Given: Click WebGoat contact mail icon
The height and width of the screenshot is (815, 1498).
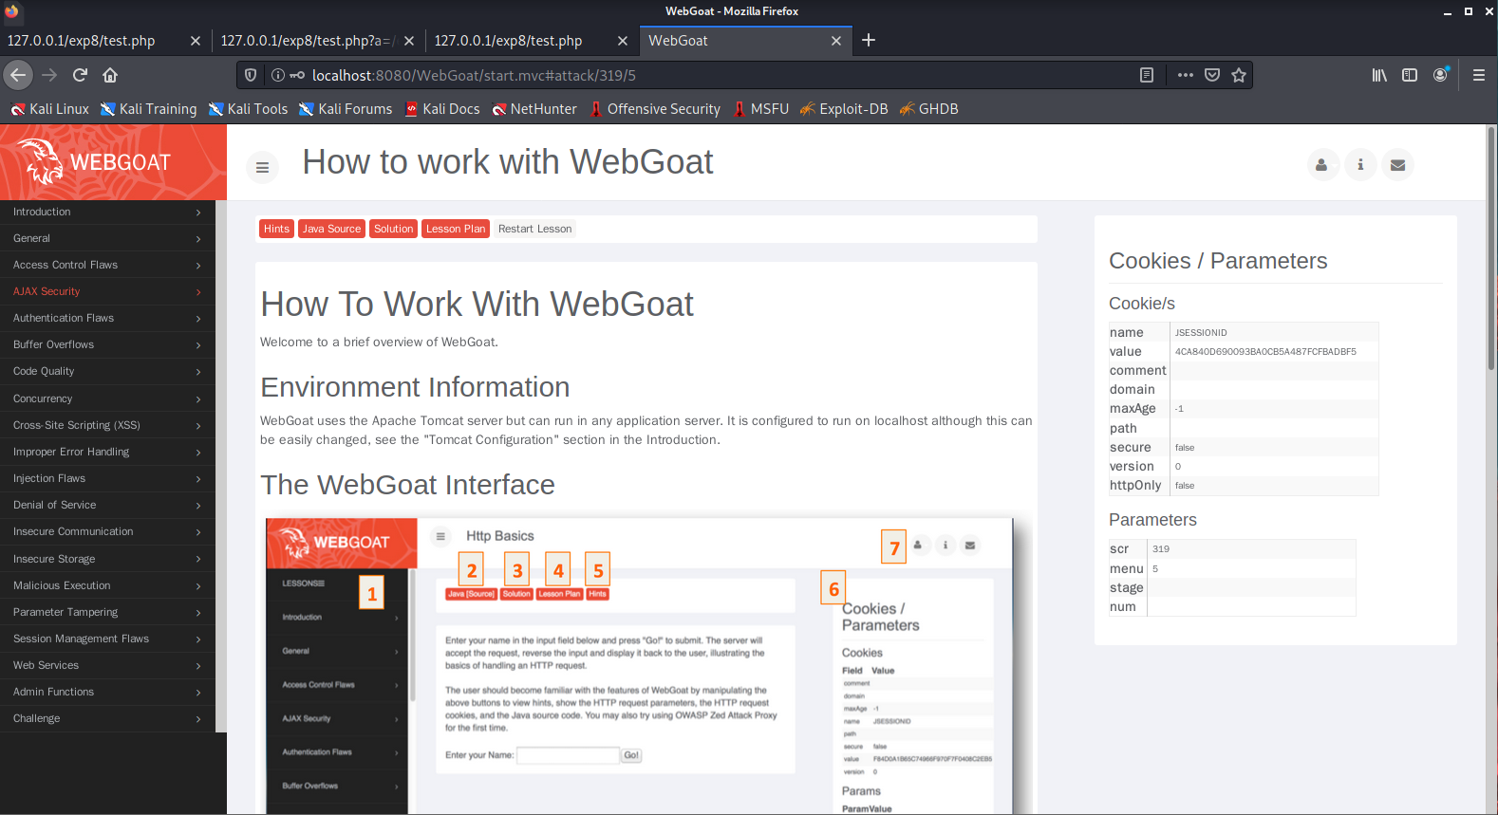Looking at the screenshot, I should point(1398,164).
